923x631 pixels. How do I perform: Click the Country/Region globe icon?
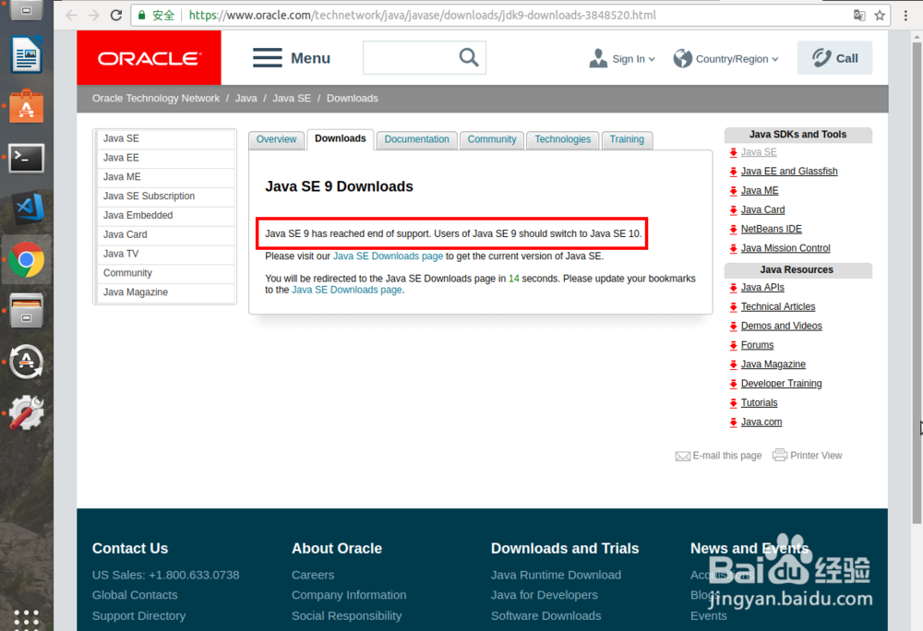point(683,58)
